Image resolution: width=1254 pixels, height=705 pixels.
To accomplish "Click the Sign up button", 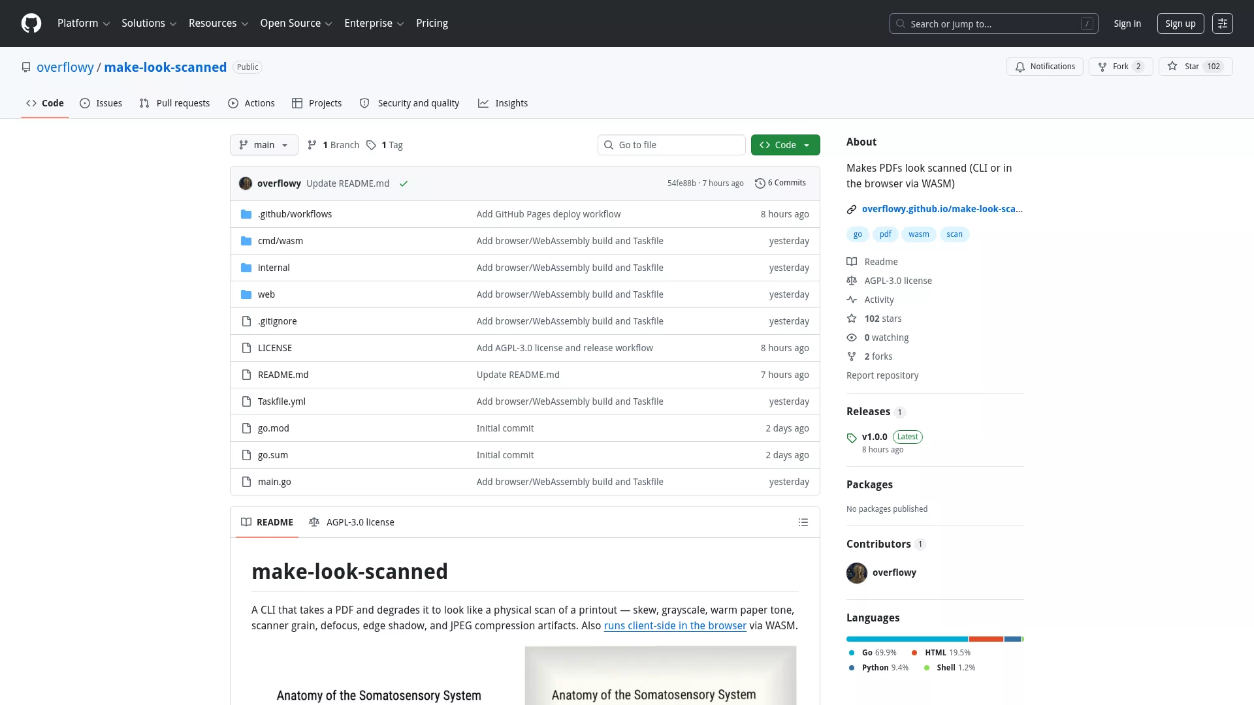I will (x=1180, y=23).
